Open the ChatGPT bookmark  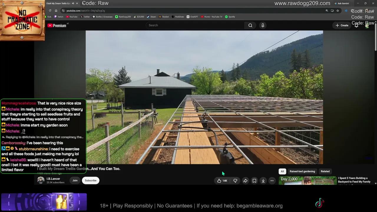[192, 17]
